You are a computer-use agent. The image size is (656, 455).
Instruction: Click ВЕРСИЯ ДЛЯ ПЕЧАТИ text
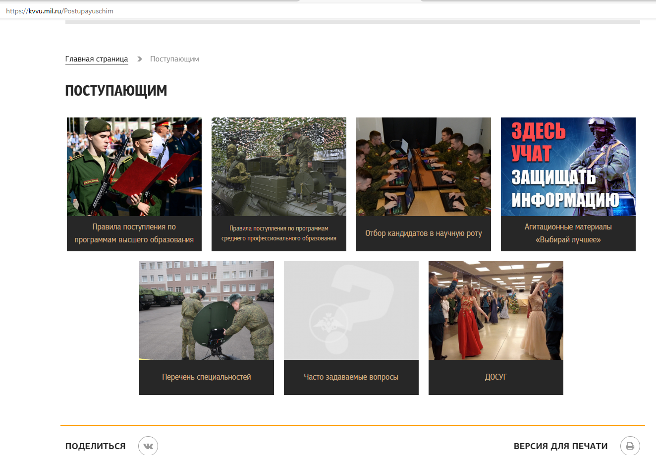560,446
